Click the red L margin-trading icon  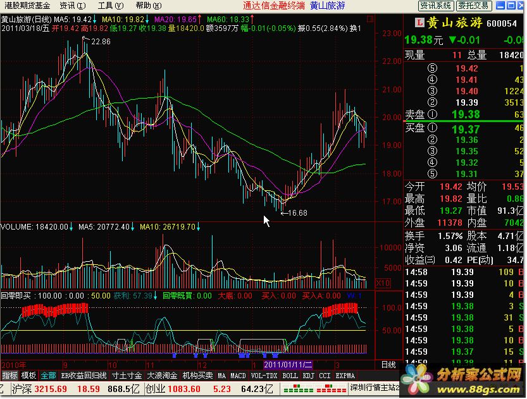[x=419, y=23]
